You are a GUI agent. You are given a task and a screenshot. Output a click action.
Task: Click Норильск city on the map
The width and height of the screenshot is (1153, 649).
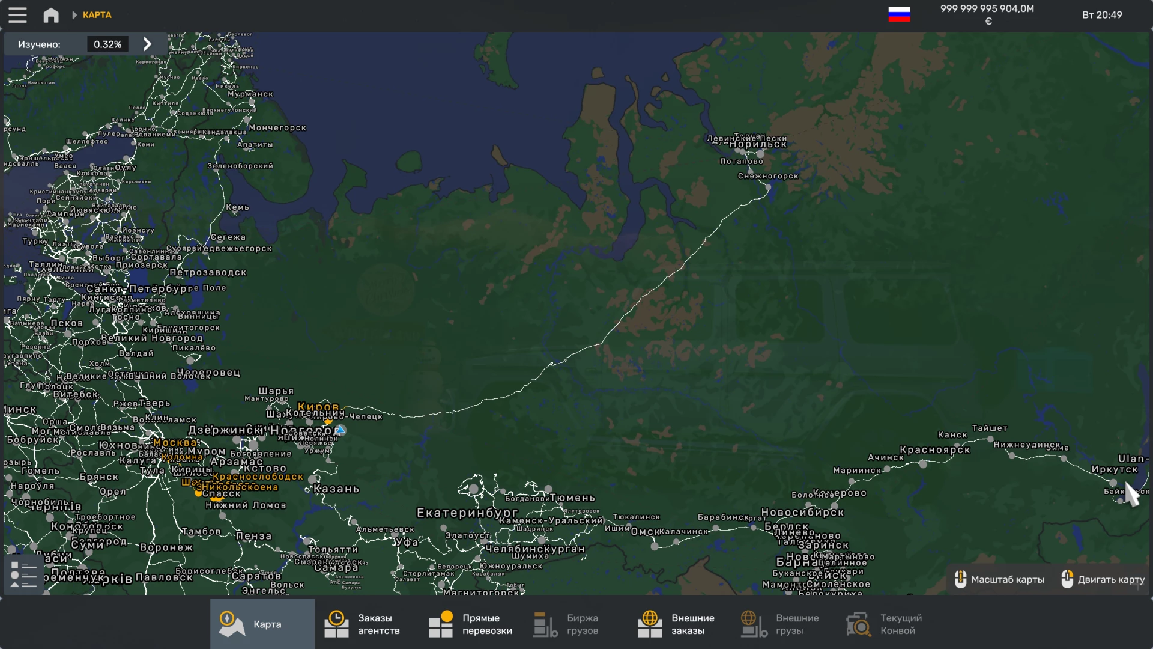click(758, 144)
